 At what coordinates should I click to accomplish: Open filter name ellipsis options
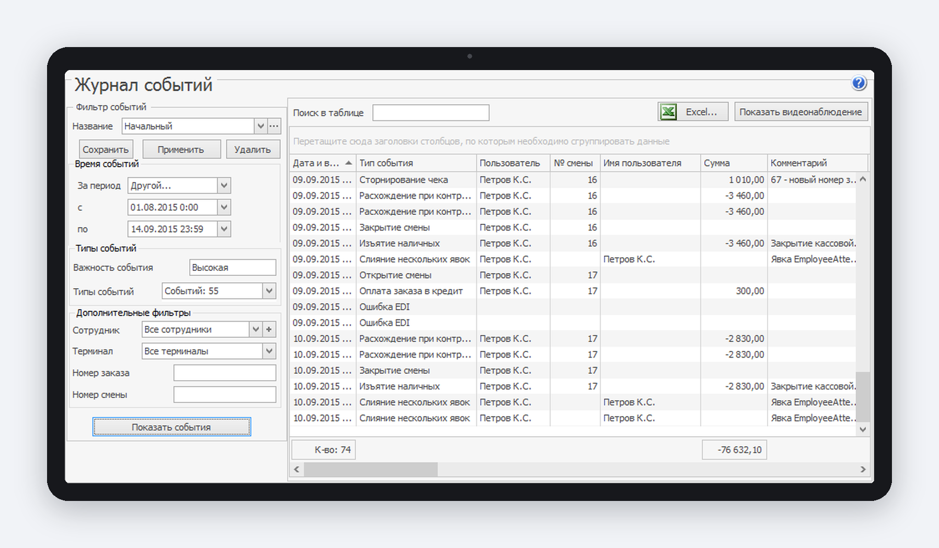point(274,126)
